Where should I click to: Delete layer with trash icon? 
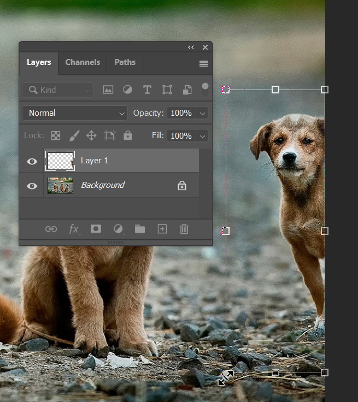pyautogui.click(x=184, y=229)
